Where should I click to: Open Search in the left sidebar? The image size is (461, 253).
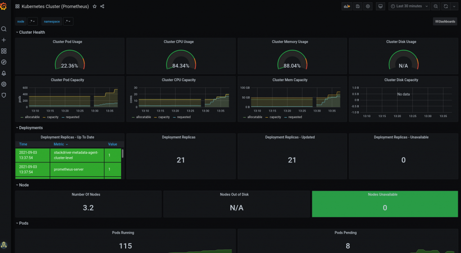[4, 29]
